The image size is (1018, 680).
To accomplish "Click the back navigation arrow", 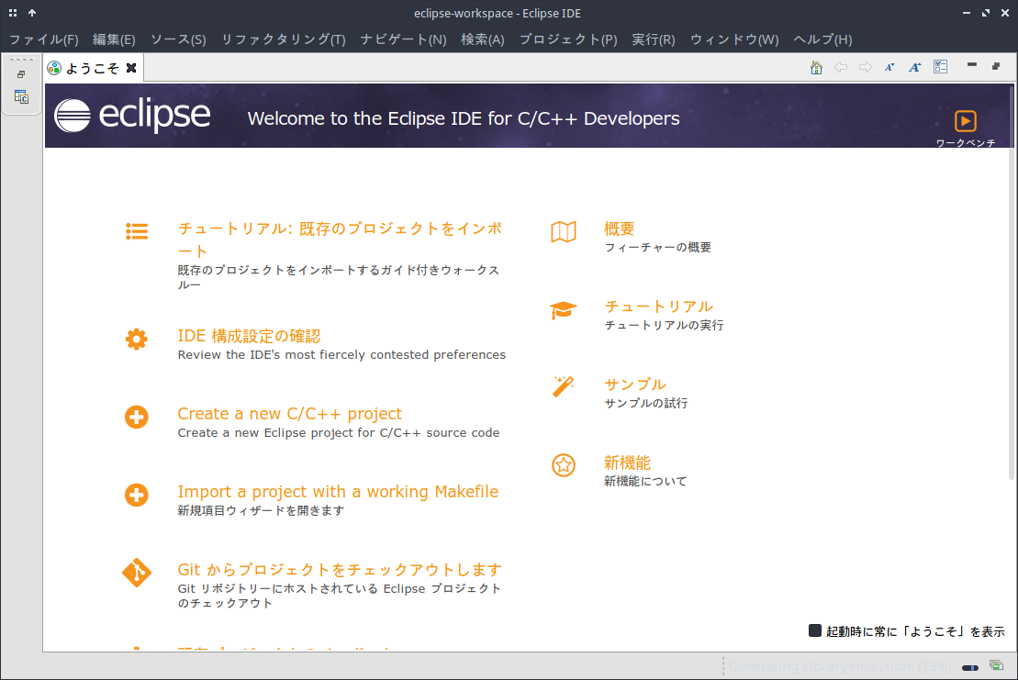I will tap(841, 68).
